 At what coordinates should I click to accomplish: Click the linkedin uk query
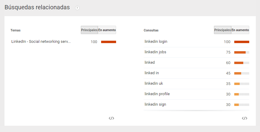(154, 84)
